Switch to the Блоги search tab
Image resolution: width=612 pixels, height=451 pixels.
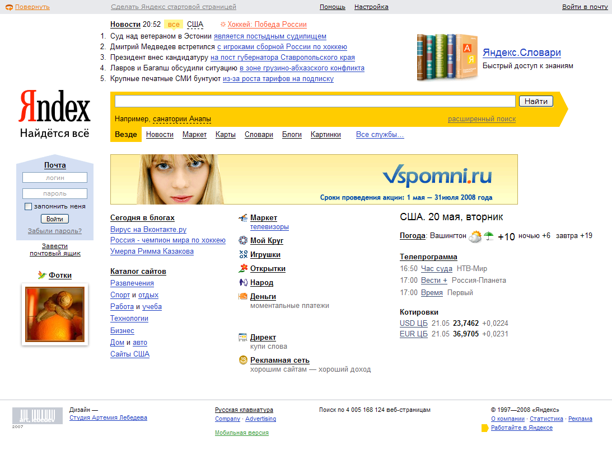click(292, 134)
